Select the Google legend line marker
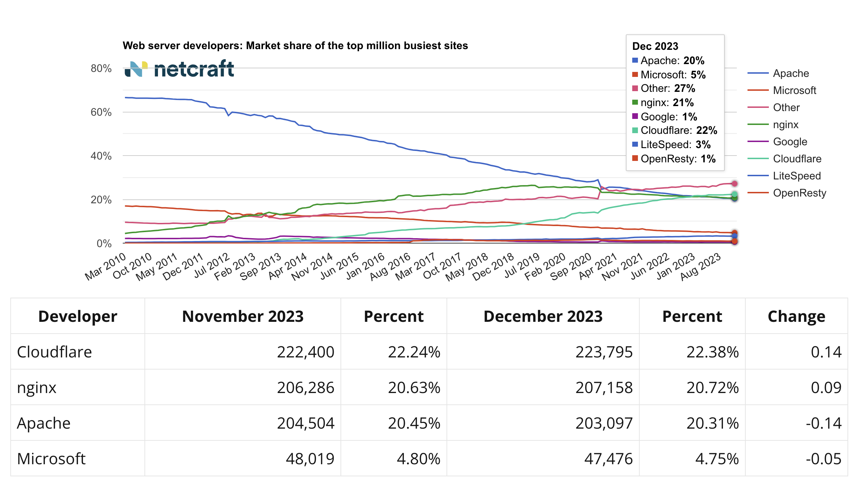The height and width of the screenshot is (492, 861). [758, 142]
